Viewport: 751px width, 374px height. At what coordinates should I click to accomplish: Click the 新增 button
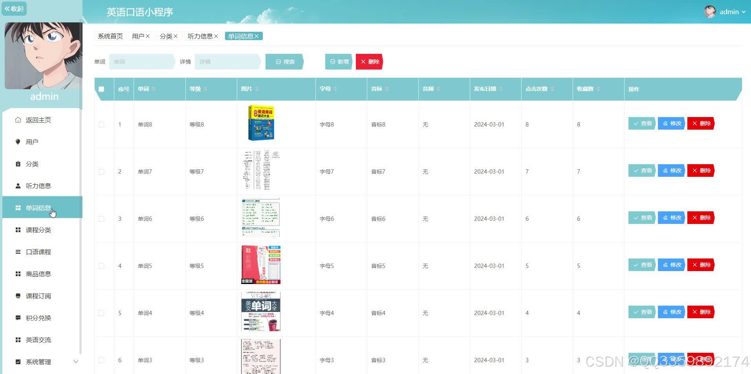click(x=339, y=62)
